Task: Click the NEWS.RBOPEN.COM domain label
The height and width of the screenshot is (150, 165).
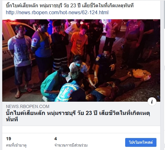Action: (27, 106)
